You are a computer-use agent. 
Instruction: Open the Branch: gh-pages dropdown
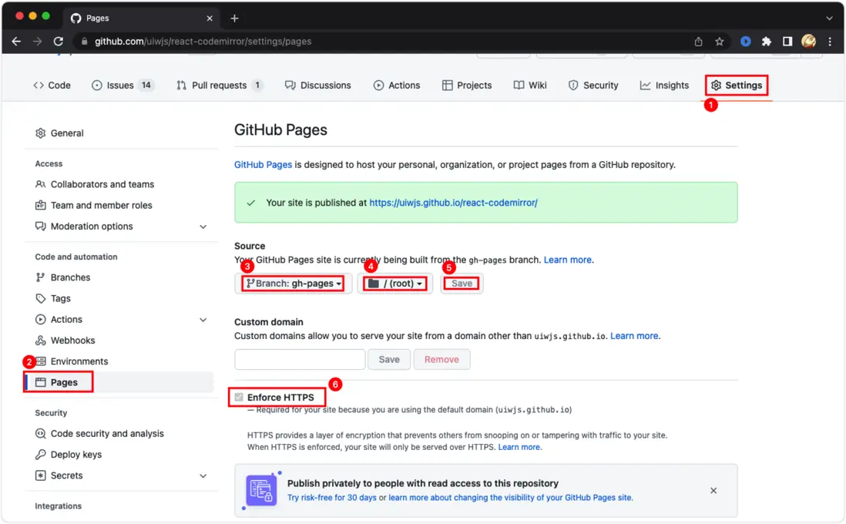pos(294,284)
